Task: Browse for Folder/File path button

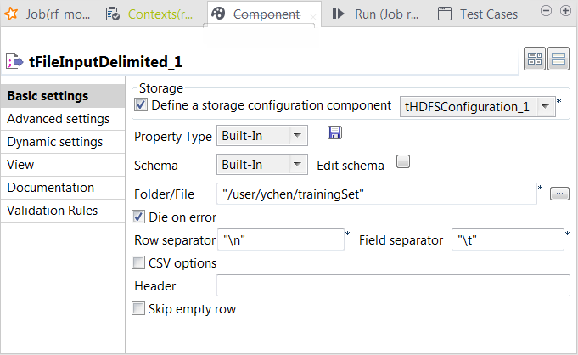Action: coord(558,194)
